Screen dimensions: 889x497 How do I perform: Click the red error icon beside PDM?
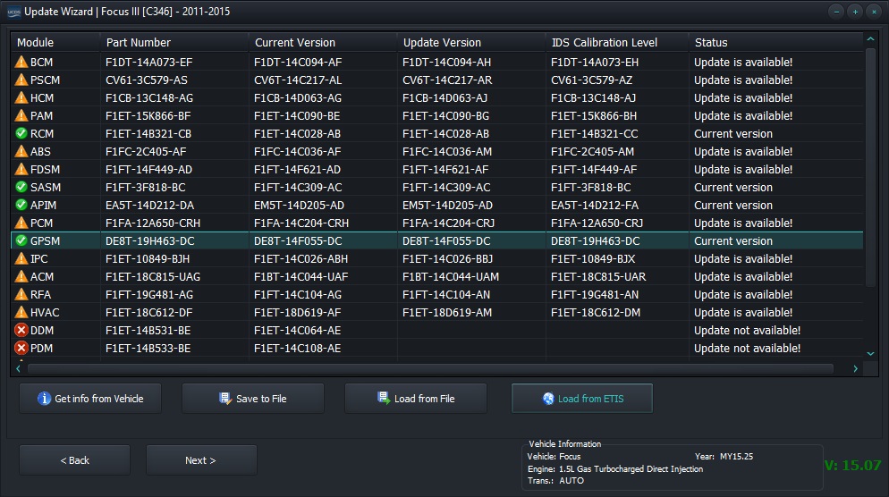[x=21, y=349]
